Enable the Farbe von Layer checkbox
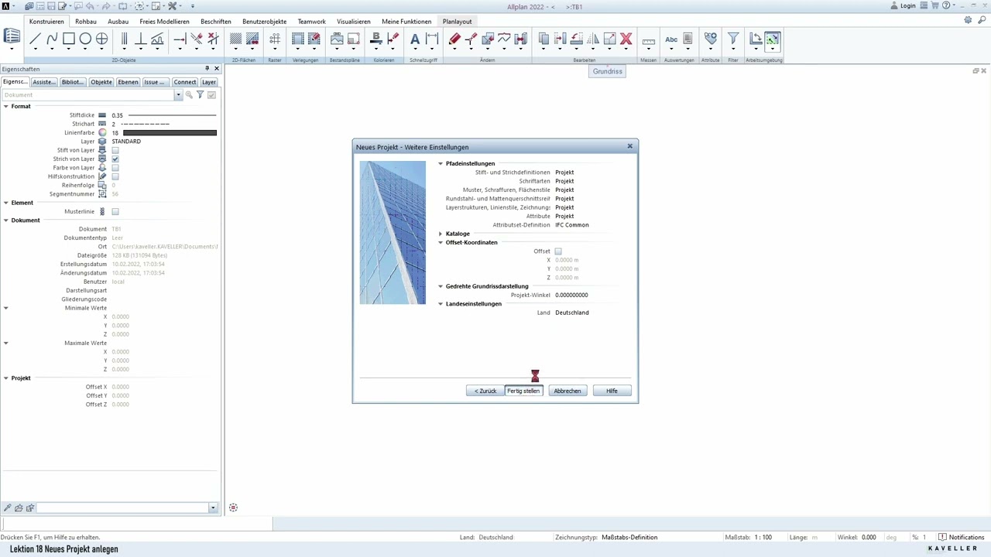This screenshot has height=557, width=991. click(x=115, y=168)
